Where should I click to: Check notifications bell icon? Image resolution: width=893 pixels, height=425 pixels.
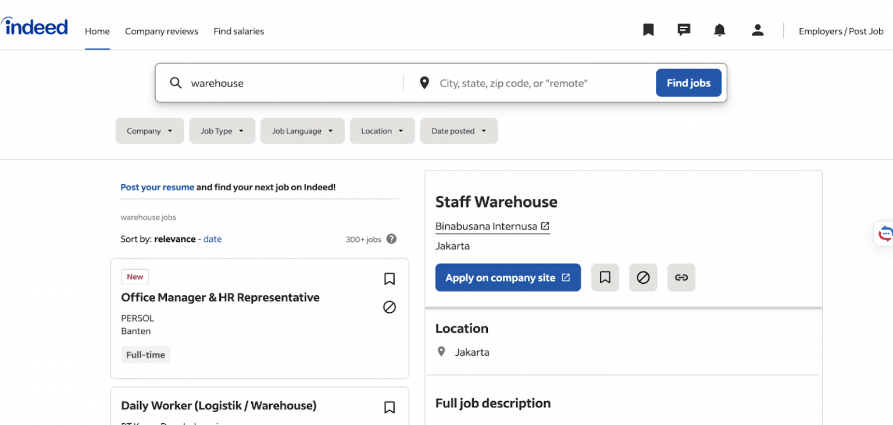tap(720, 30)
